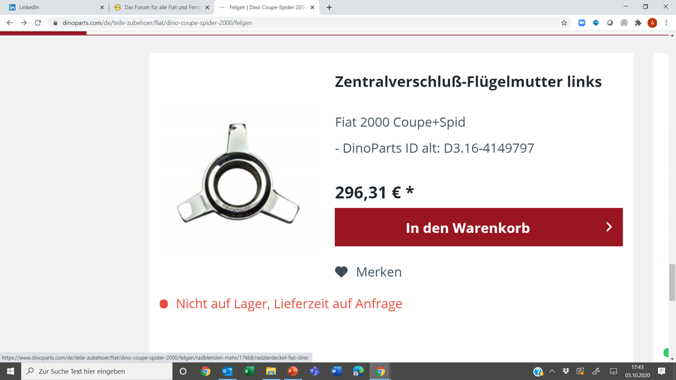Click the Windows search box in taskbar
The width and height of the screenshot is (676, 380).
[x=97, y=371]
